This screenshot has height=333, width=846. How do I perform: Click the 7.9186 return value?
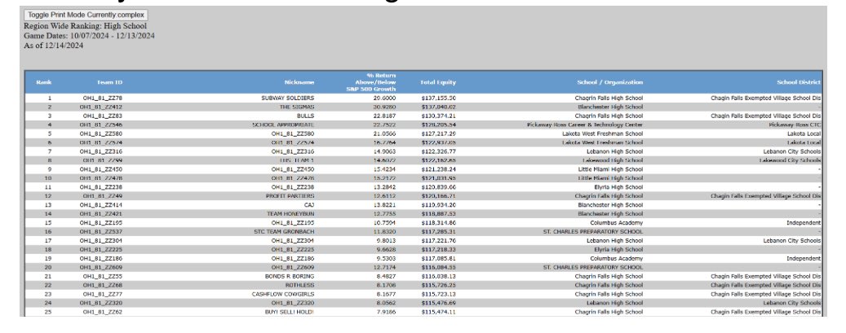387,312
